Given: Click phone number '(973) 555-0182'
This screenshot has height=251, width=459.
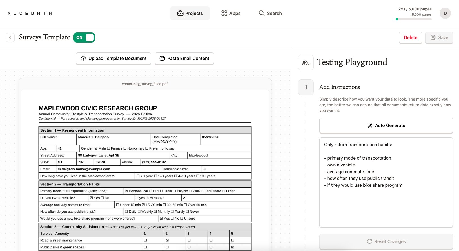Looking at the screenshot, I should click(x=154, y=162).
